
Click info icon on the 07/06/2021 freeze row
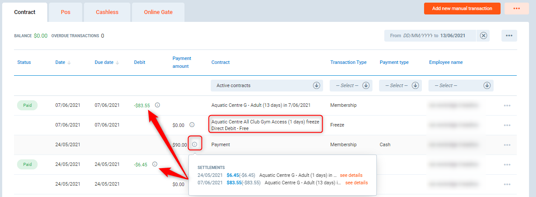point(192,125)
